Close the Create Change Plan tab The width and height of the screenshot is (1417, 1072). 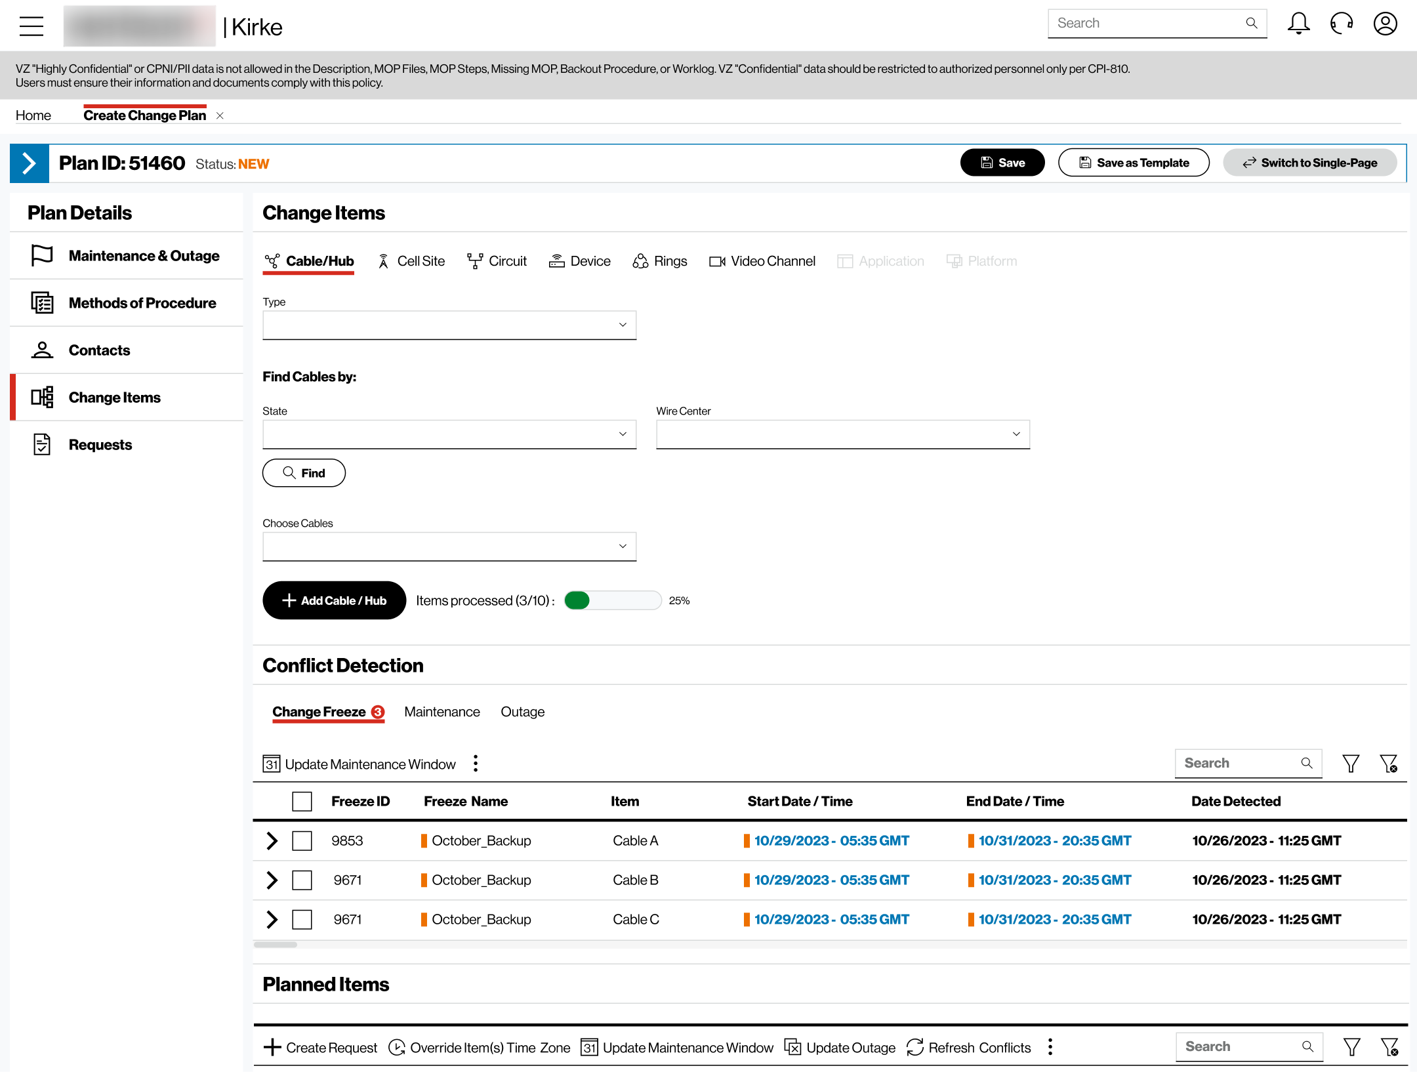220,115
